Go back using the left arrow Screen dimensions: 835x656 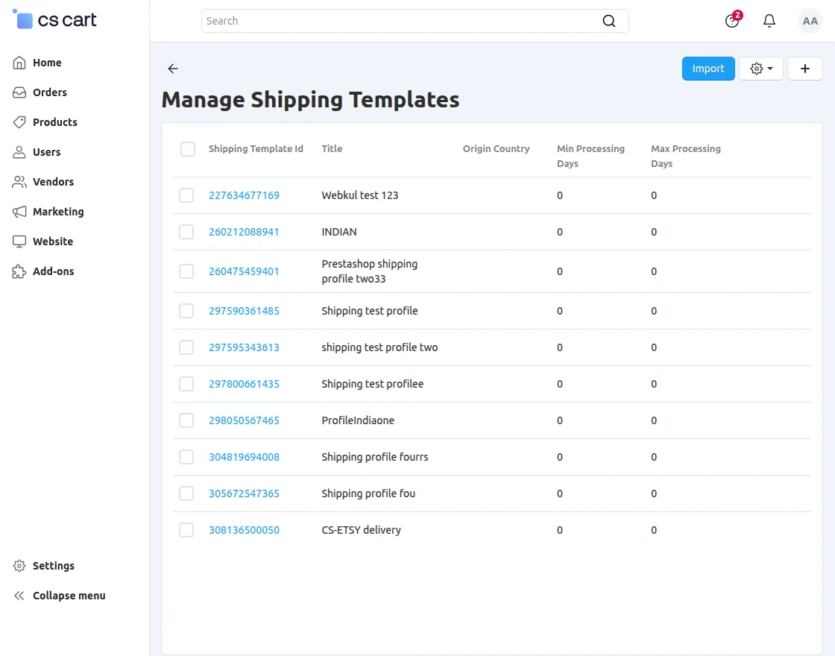tap(173, 68)
